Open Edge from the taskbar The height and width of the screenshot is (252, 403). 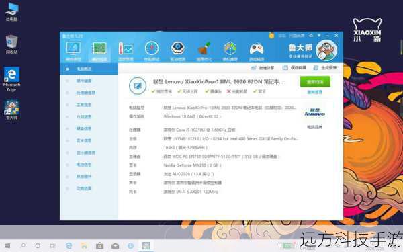[x=69, y=246]
